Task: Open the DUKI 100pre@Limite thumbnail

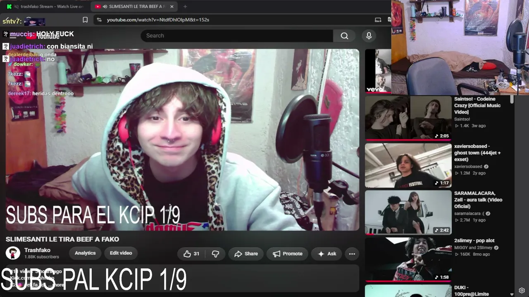Action: [408, 291]
